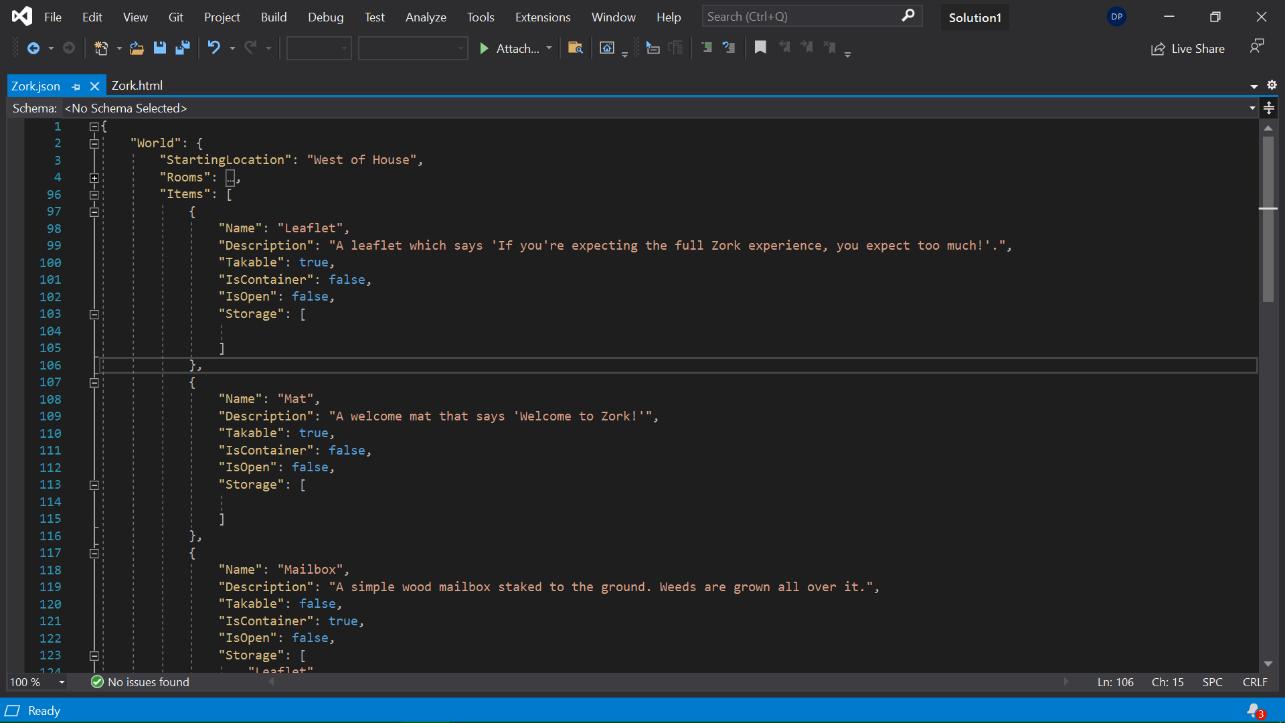Click the search magnifier icon
This screenshot has width=1285, height=723.
[x=908, y=16]
